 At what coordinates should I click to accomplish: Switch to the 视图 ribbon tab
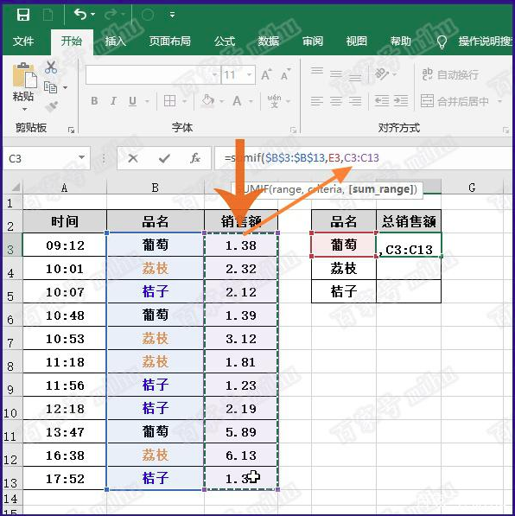click(356, 41)
